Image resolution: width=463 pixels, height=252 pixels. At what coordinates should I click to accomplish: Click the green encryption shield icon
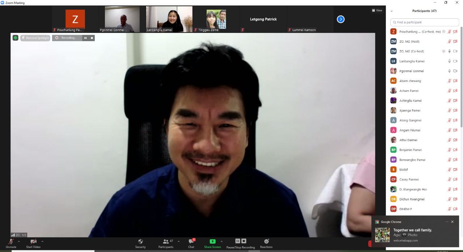(x=15, y=38)
